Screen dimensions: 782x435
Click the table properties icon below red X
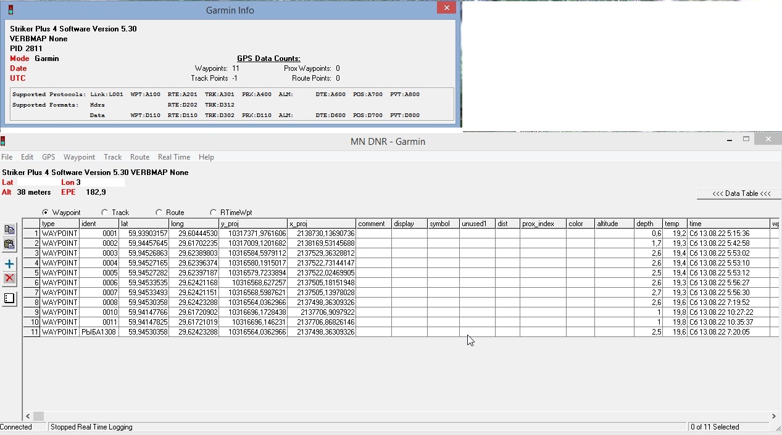(x=9, y=299)
